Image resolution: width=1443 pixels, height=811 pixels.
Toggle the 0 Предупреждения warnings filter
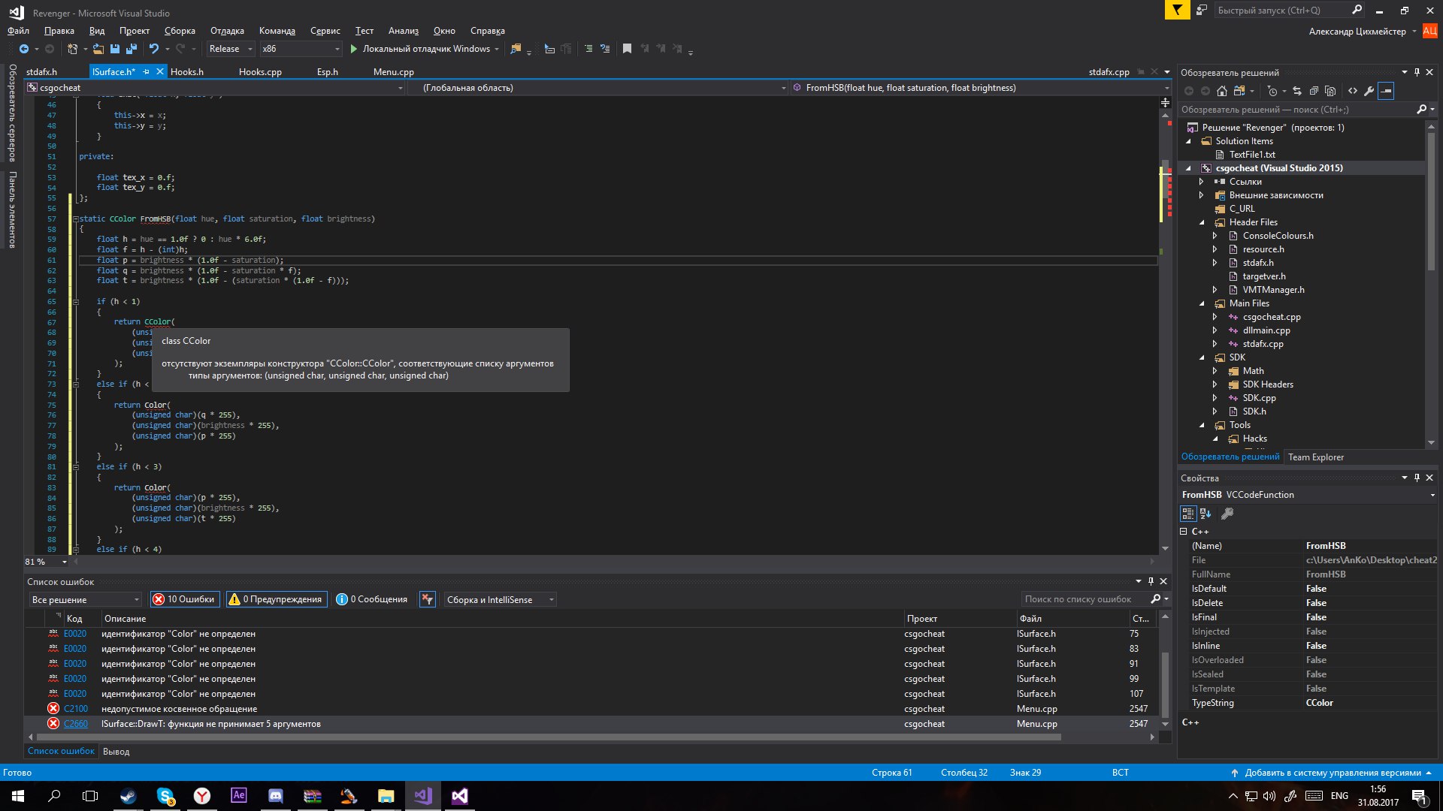click(277, 599)
